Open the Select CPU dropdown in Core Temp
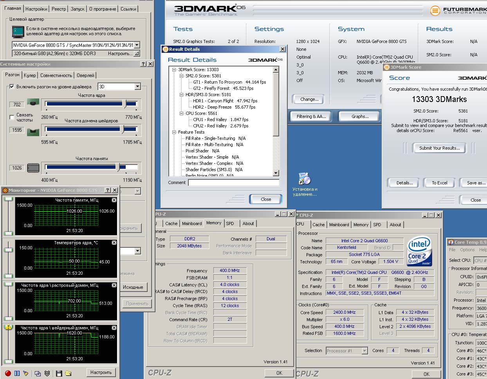This screenshot has width=487, height=379. click(x=480, y=260)
